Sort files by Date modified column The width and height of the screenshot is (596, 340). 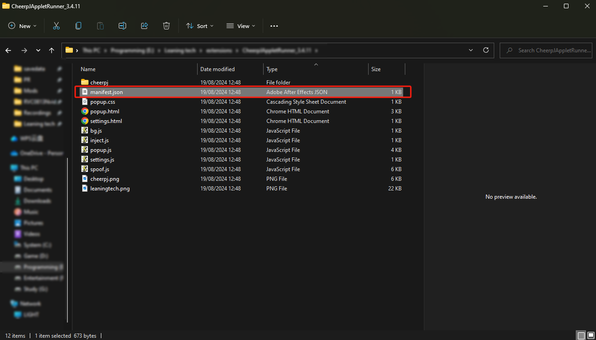[217, 69]
